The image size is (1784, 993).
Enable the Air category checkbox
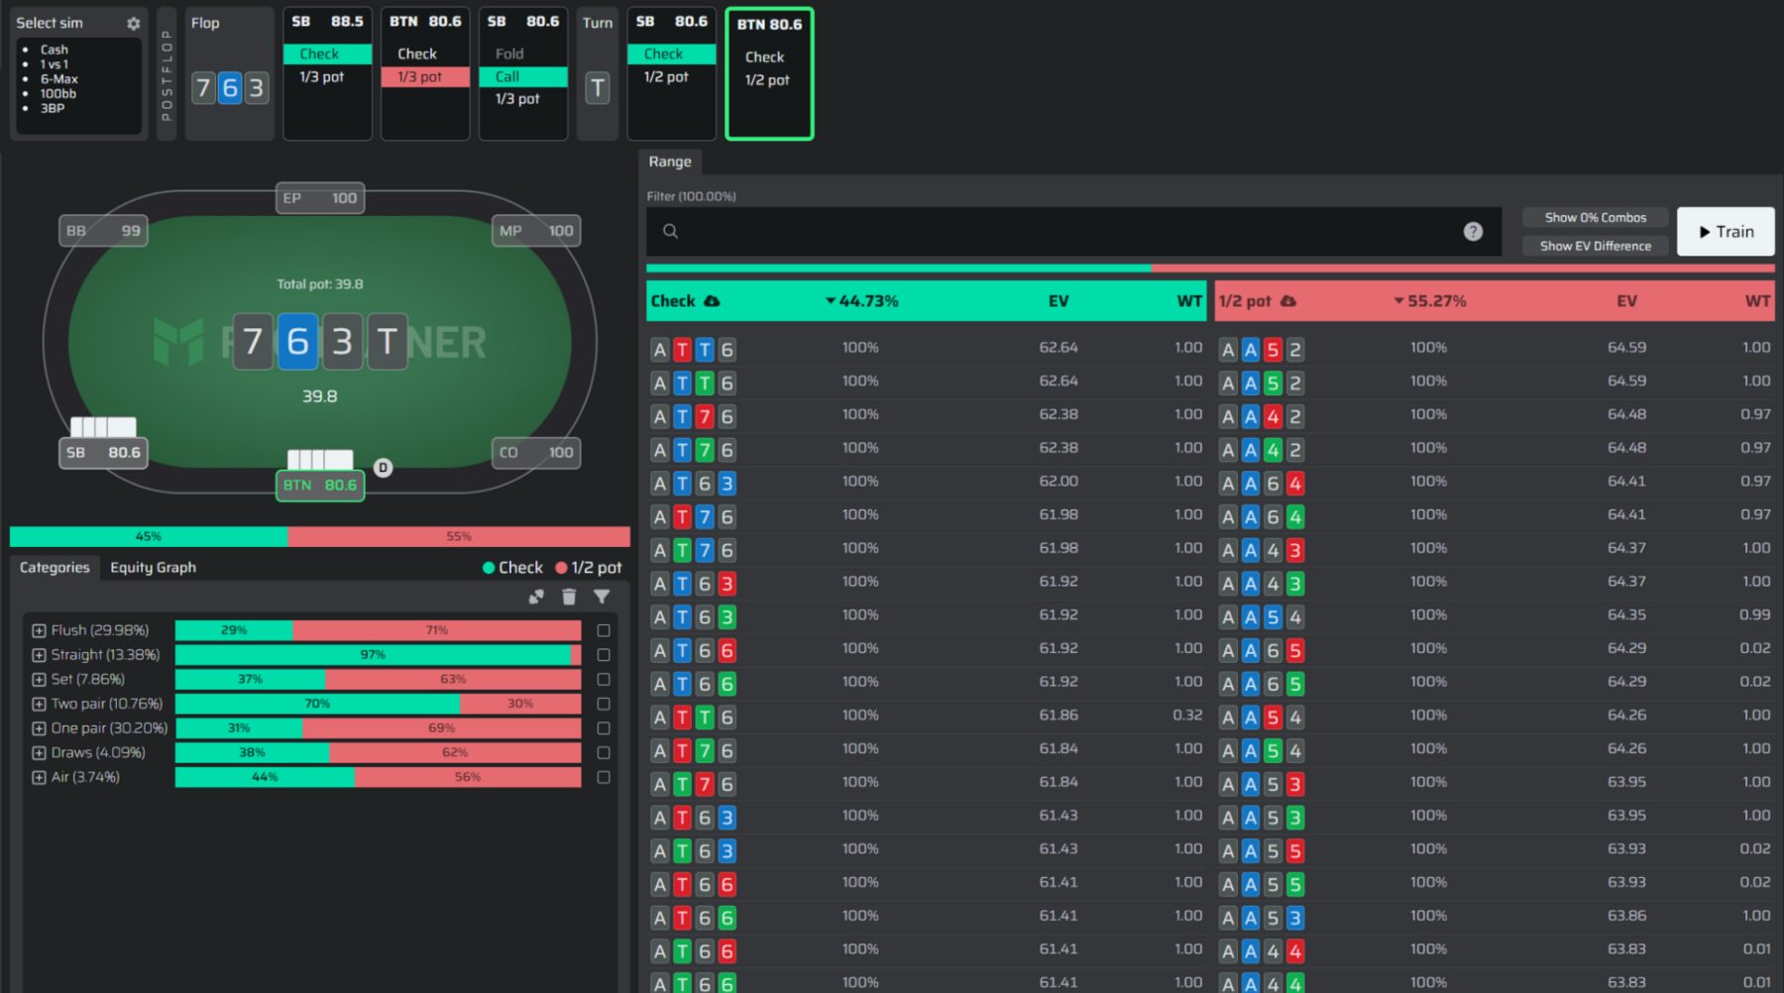604,777
